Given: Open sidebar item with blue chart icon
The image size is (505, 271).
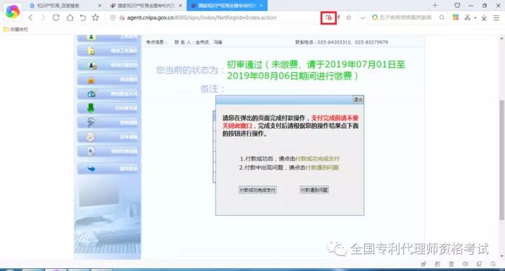Looking at the screenshot, I should point(108,94).
